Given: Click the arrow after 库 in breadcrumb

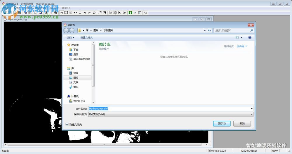Looking at the screenshot, I should tap(91, 30).
